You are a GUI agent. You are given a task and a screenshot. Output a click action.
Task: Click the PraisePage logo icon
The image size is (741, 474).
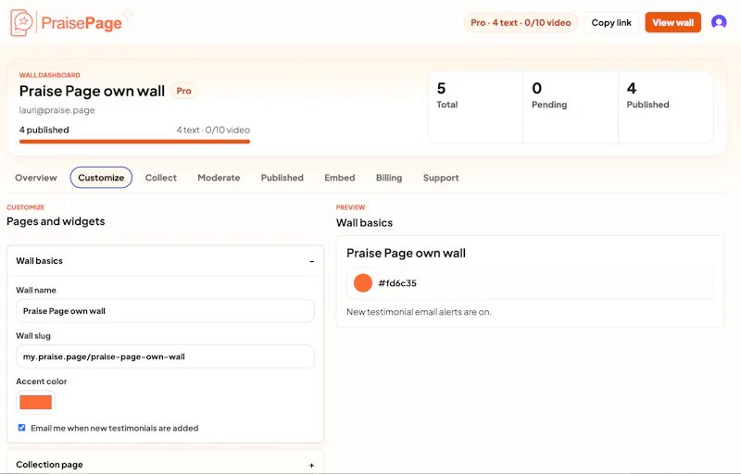click(x=21, y=22)
